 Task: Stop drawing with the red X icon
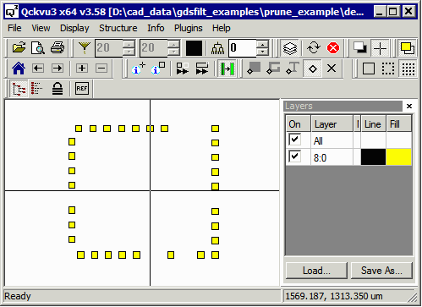(333, 48)
